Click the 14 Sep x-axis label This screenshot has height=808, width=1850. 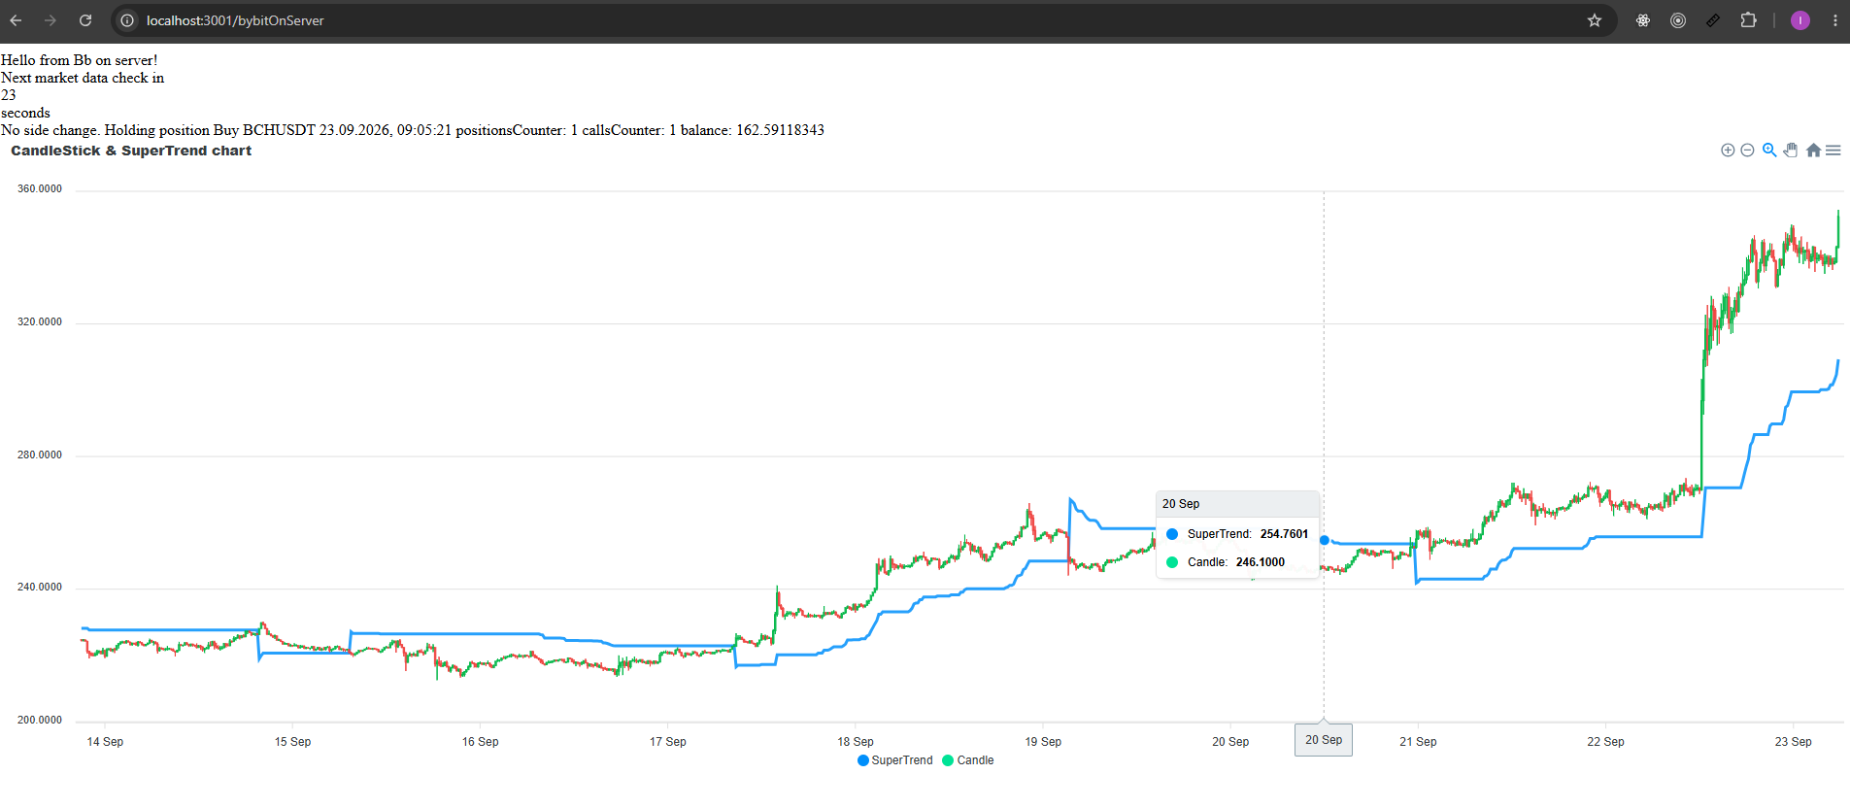click(105, 742)
